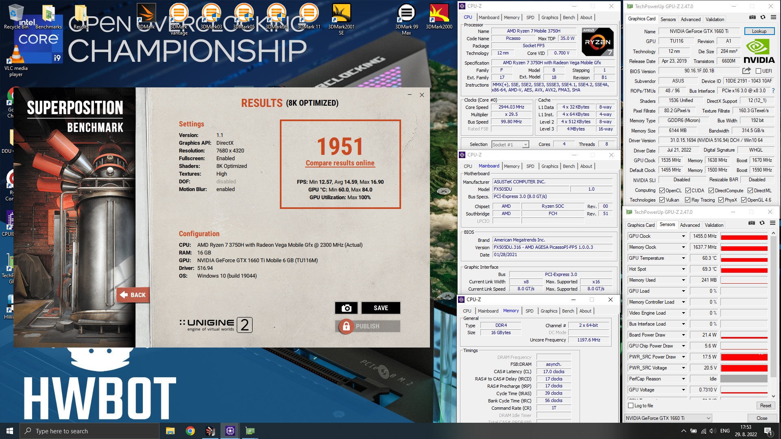Open Validation tab in the GPU-Z Sensors window

coord(714,225)
